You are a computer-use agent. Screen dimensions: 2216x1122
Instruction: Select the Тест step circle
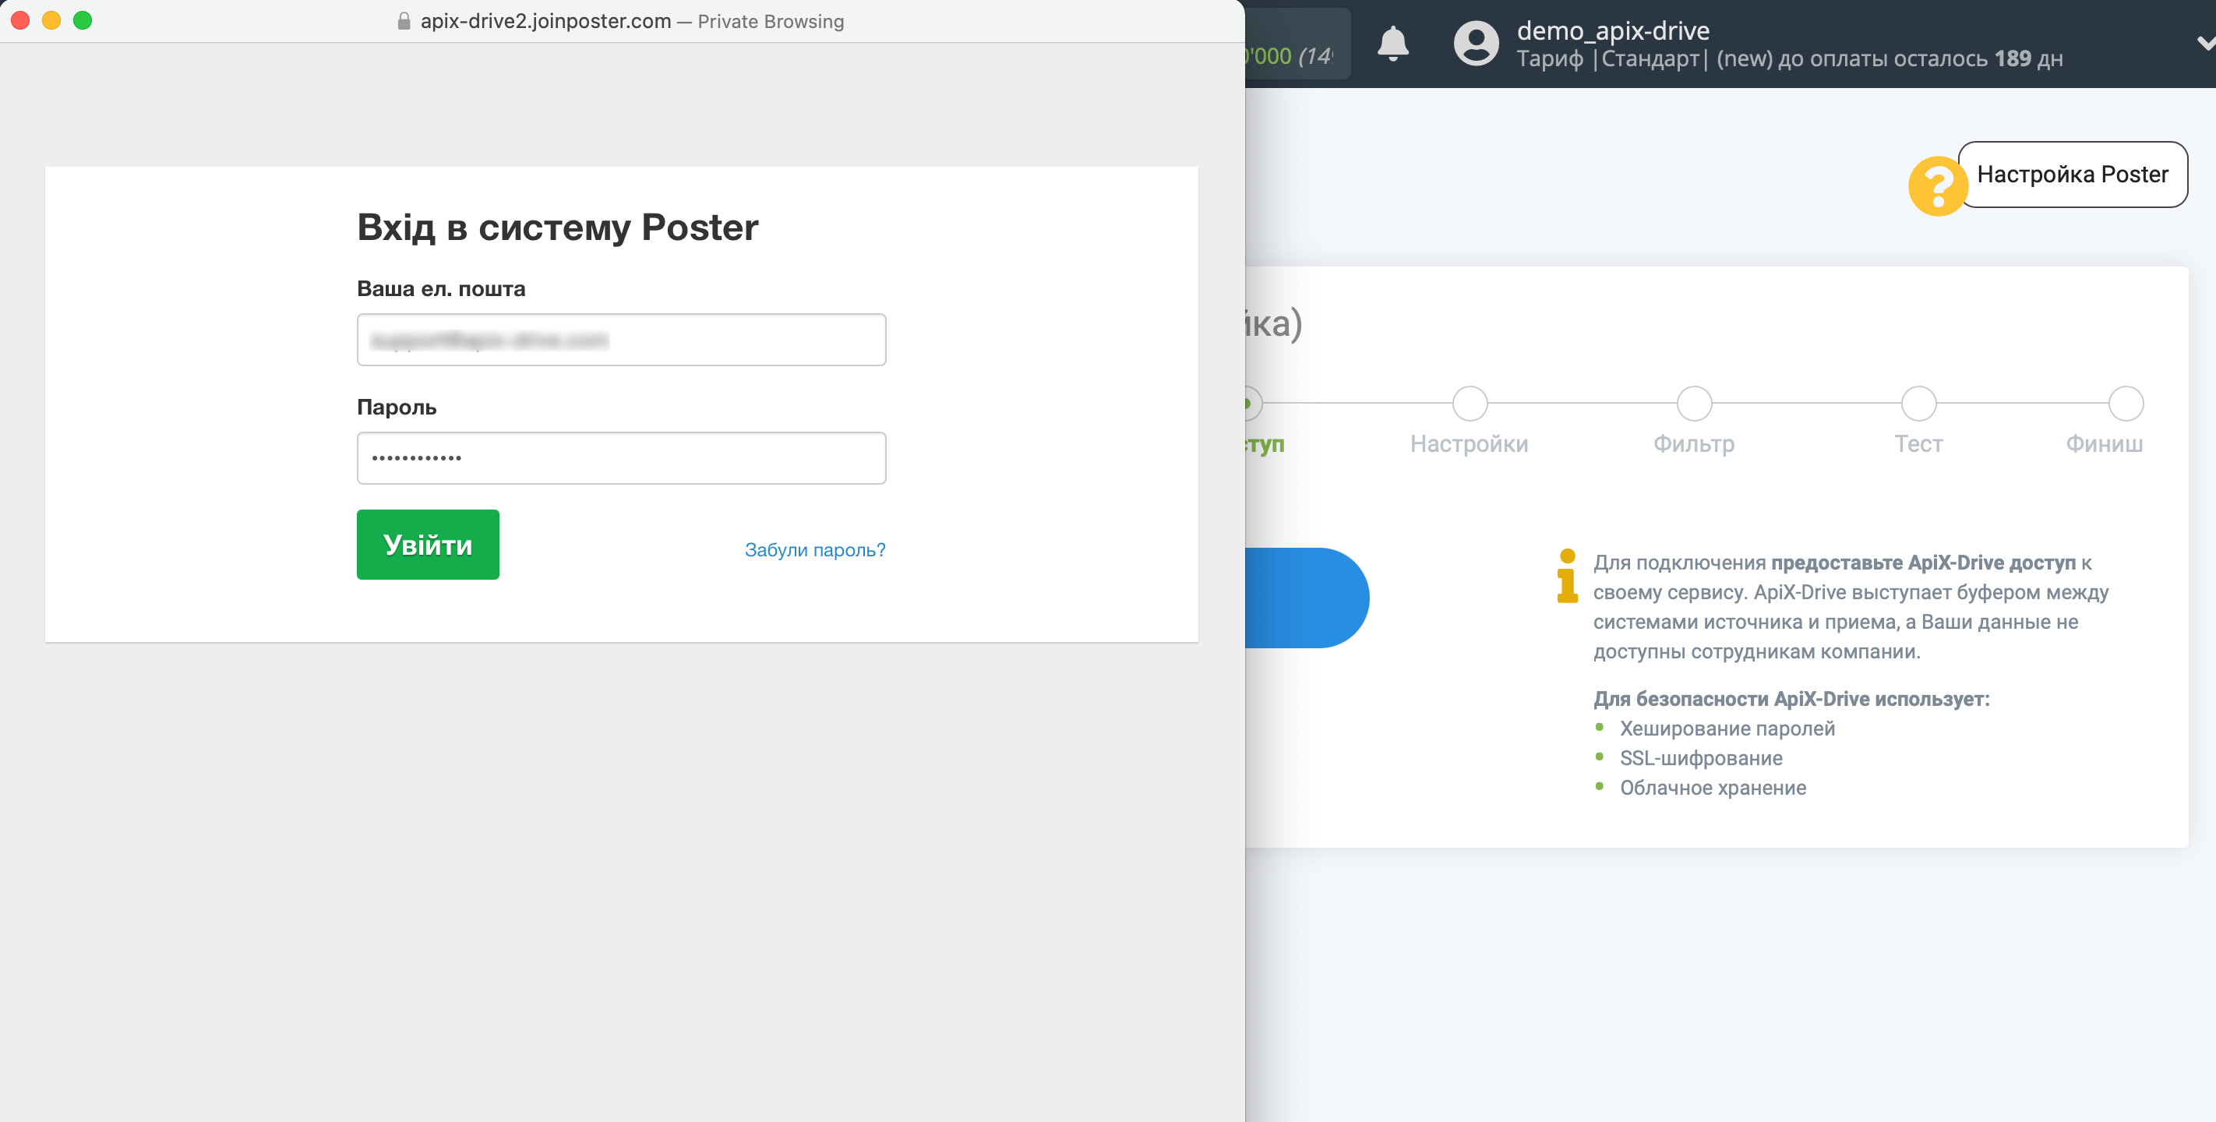[1918, 404]
